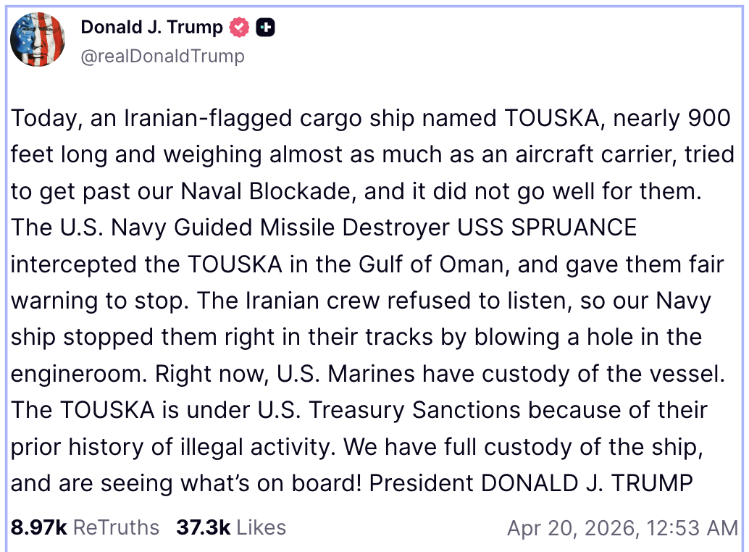
Task: Click the red verified checkmark badge
Action: pos(239,28)
